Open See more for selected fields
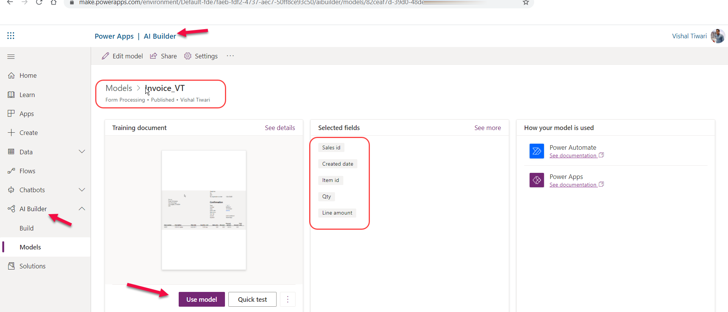This screenshot has width=728, height=312. tap(487, 128)
